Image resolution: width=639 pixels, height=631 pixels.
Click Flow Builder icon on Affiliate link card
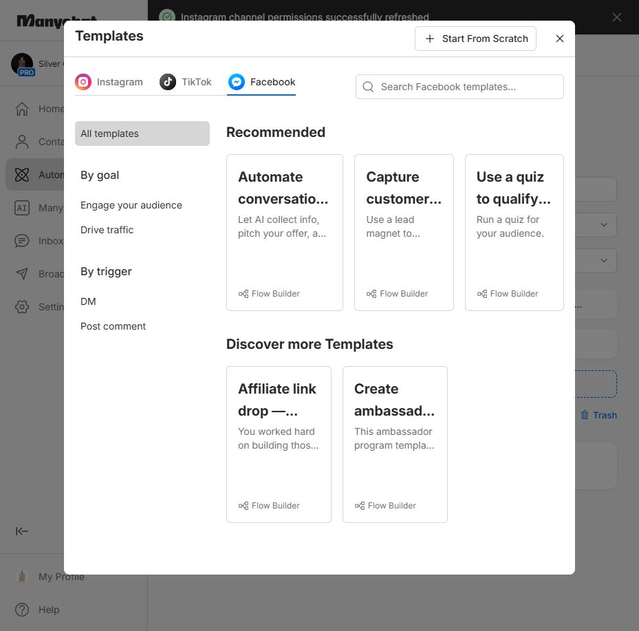point(243,506)
